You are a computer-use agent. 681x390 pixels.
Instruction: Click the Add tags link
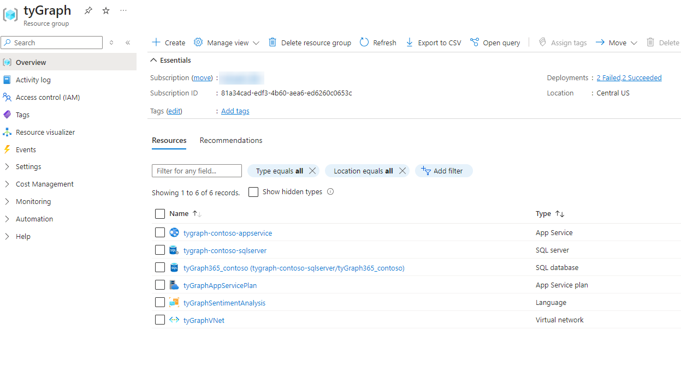pyautogui.click(x=235, y=111)
